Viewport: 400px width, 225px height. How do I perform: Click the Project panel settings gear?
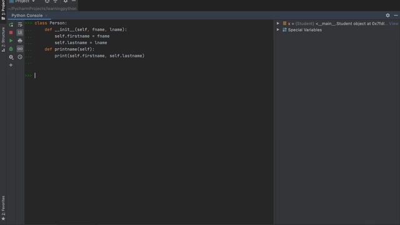point(66,1)
